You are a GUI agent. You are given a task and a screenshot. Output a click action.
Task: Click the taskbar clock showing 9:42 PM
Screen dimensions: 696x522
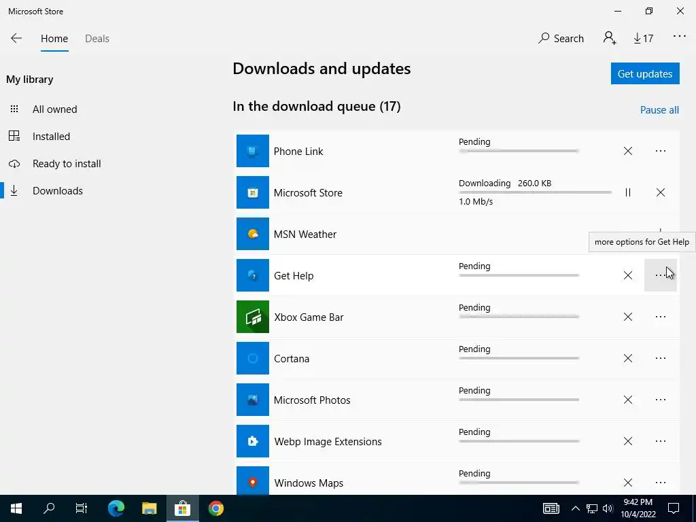tap(638, 508)
